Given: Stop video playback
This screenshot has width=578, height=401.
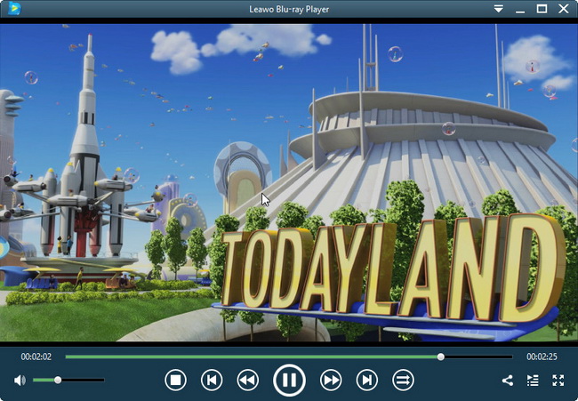Looking at the screenshot, I should pyautogui.click(x=175, y=380).
